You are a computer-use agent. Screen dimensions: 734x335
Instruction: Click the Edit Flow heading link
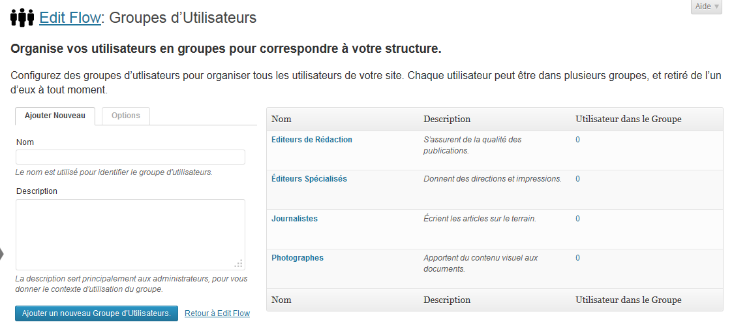tap(70, 18)
